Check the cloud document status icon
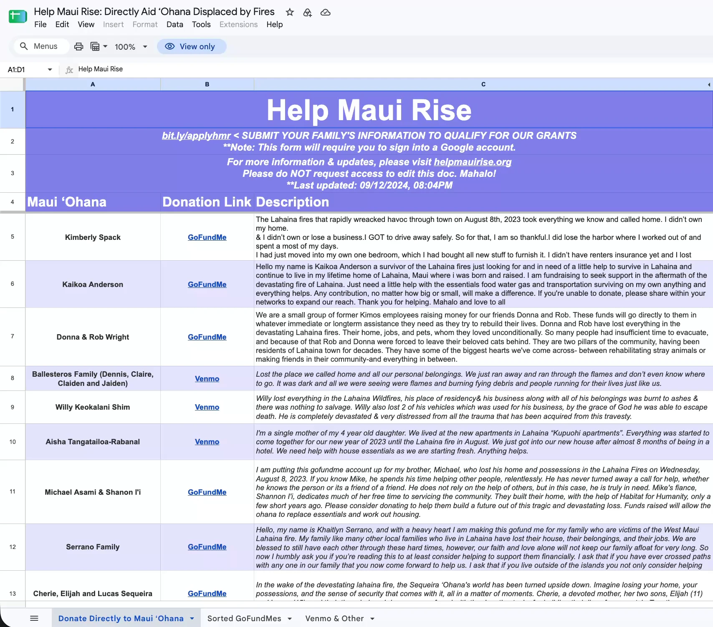Image resolution: width=713 pixels, height=627 pixels. 326,13
